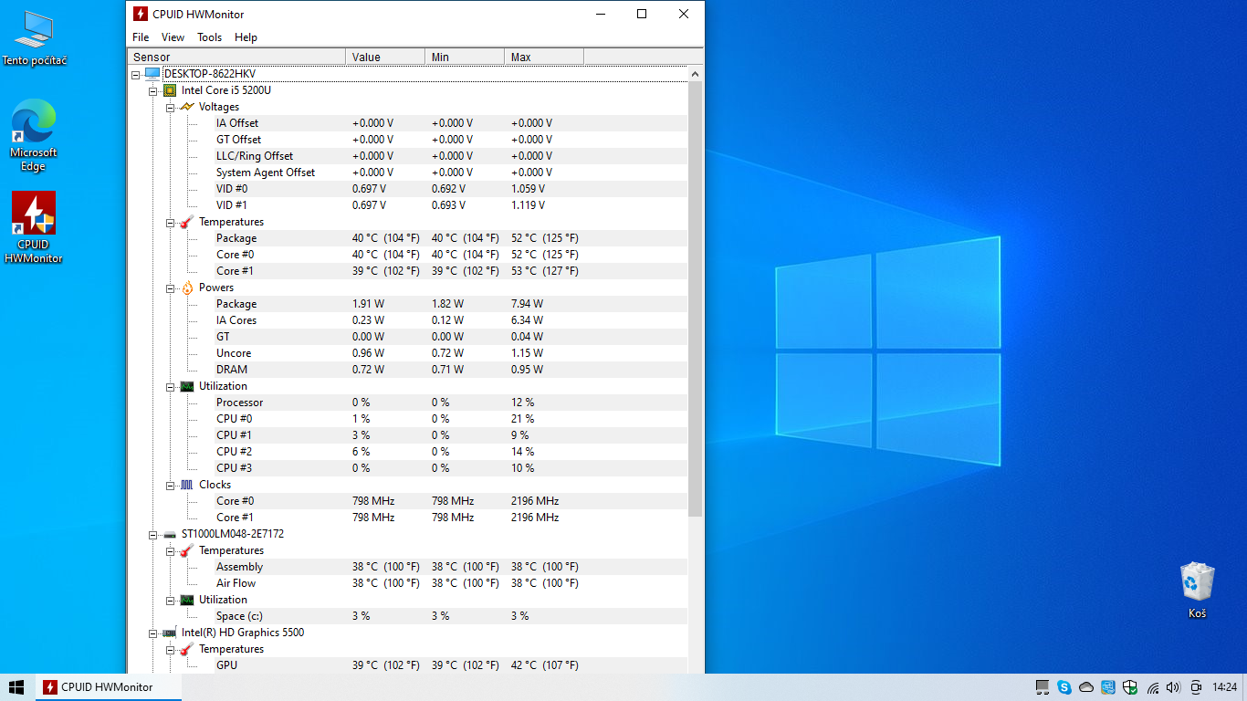Select the Package temperature row
The image size is (1247, 701).
pos(236,238)
